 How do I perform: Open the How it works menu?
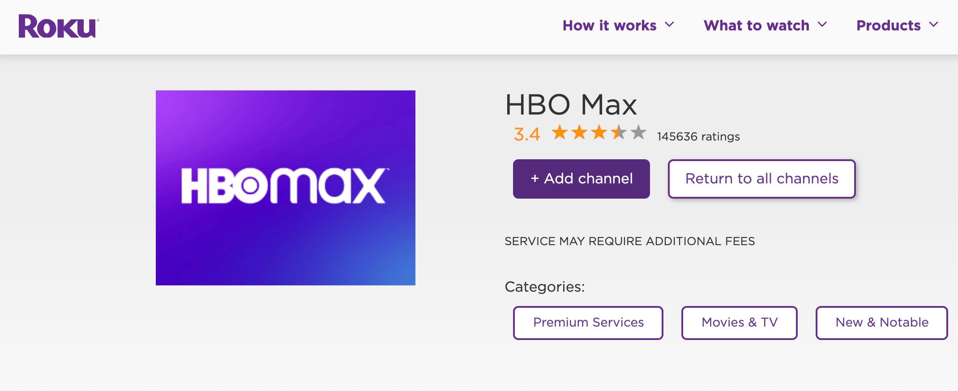coord(609,25)
